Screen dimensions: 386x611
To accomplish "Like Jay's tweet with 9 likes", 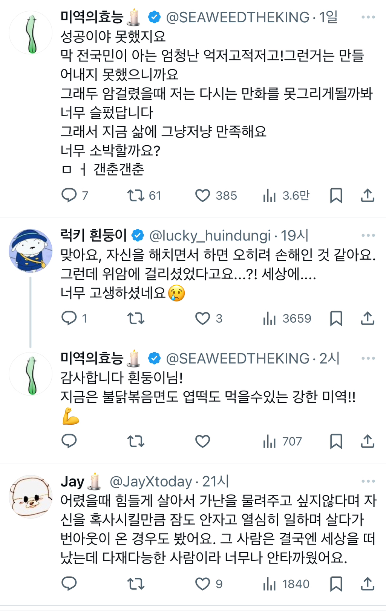I will pyautogui.click(x=202, y=584).
